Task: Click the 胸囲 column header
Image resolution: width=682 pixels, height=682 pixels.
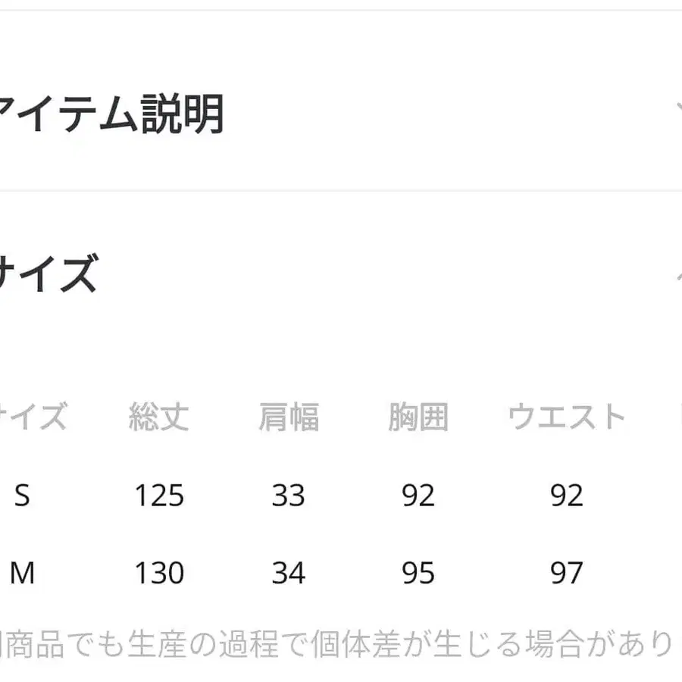Action: pos(418,415)
